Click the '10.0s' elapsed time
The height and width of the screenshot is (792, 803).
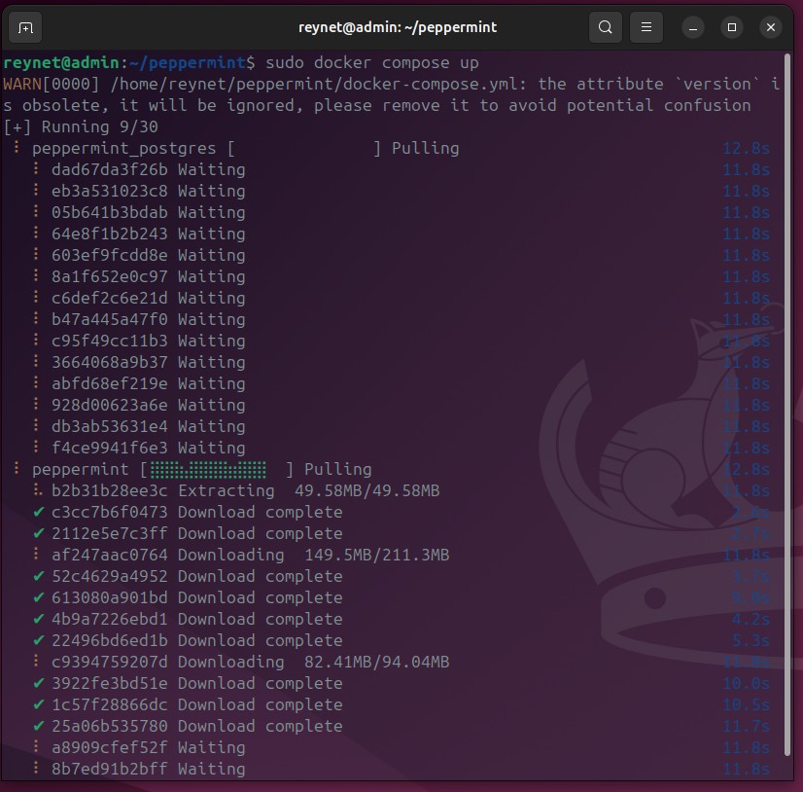(x=747, y=683)
